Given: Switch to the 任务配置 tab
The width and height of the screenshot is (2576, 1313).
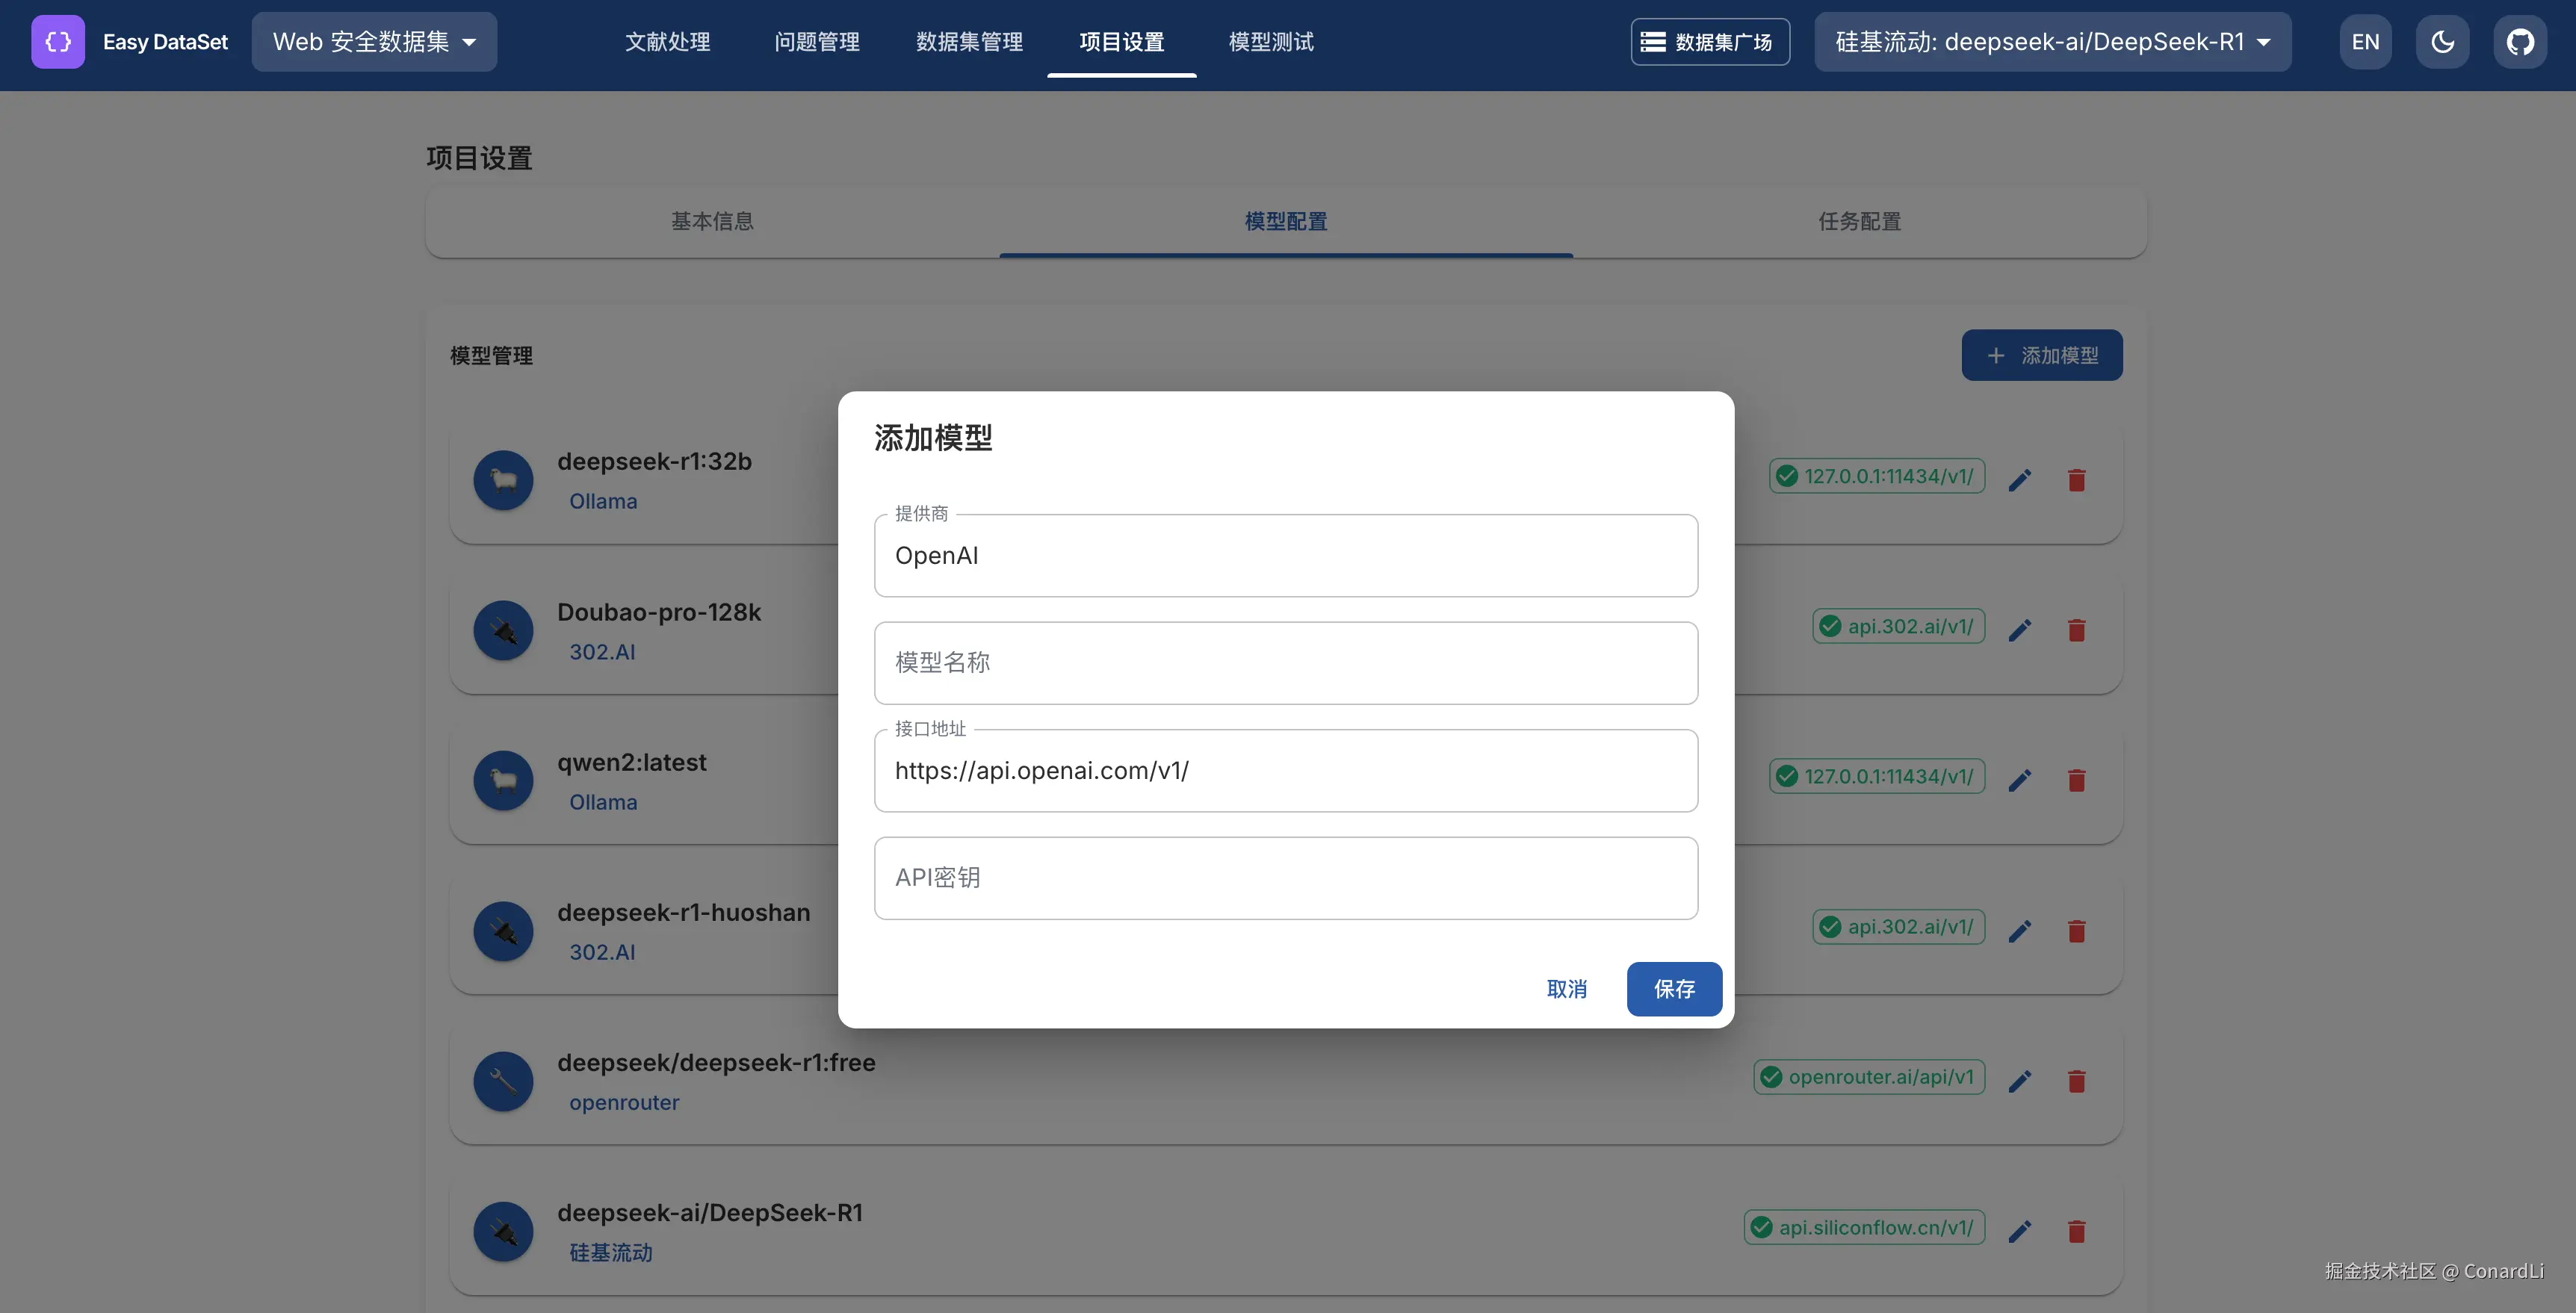Looking at the screenshot, I should point(1859,222).
